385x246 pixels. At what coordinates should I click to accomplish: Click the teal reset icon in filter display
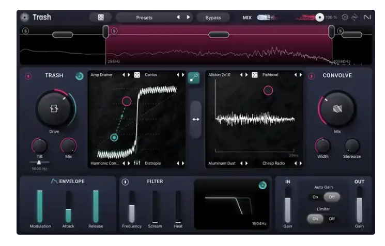pyautogui.click(x=263, y=185)
